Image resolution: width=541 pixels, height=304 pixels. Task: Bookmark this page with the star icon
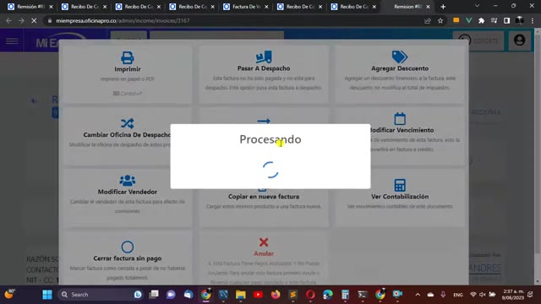click(x=440, y=20)
